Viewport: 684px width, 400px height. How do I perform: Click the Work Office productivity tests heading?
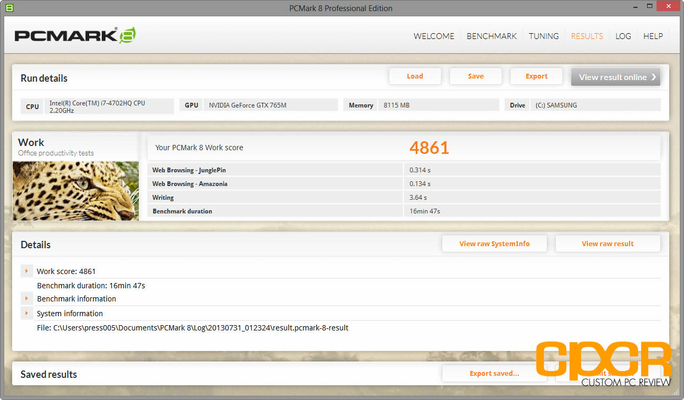click(x=56, y=147)
